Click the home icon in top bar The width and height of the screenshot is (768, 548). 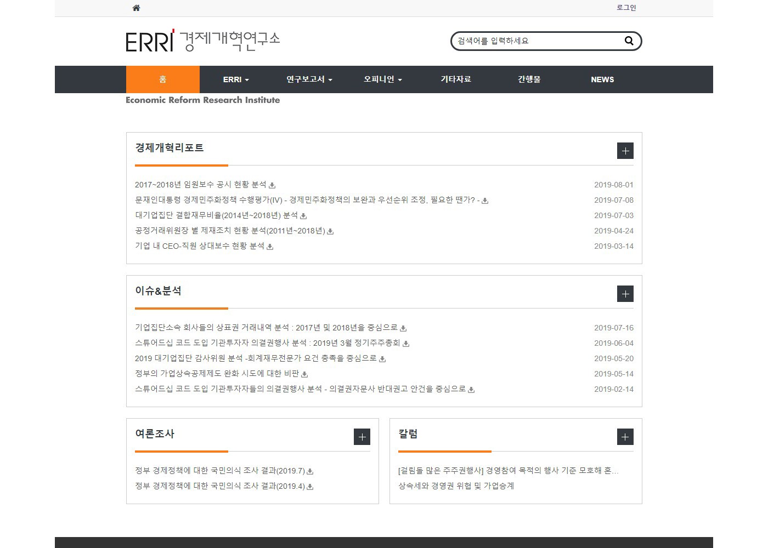point(136,8)
